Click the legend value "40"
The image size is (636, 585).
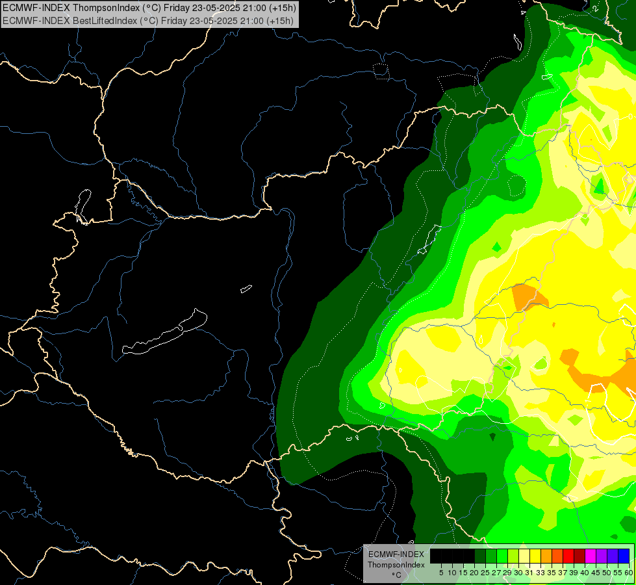(x=585, y=573)
